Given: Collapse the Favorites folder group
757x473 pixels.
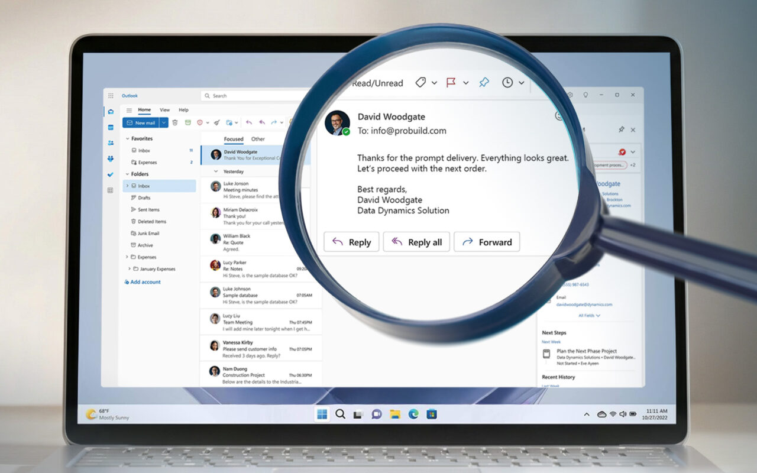Looking at the screenshot, I should click(127, 138).
